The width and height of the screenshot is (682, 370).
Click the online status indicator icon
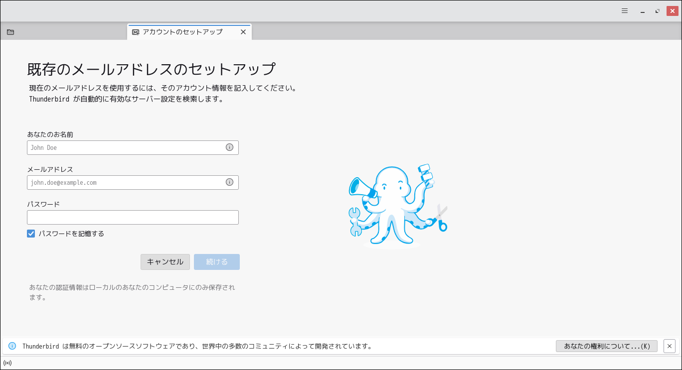7,363
